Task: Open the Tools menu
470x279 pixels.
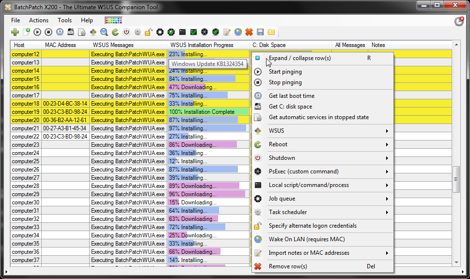Action: click(64, 20)
